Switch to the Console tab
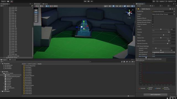 pyautogui.click(x=12, y=60)
